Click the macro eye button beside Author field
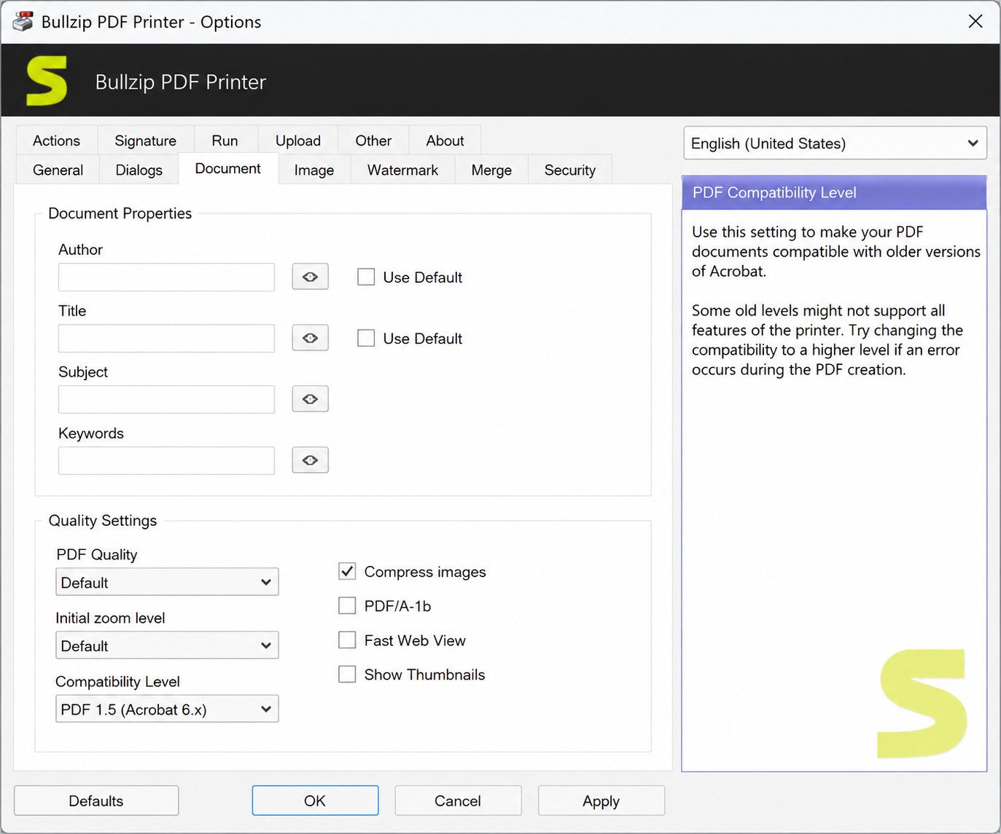The image size is (1001, 834). coord(310,277)
